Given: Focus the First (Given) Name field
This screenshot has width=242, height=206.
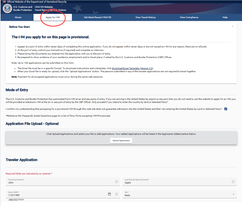Looking at the screenshot, I should (x=63, y=182).
